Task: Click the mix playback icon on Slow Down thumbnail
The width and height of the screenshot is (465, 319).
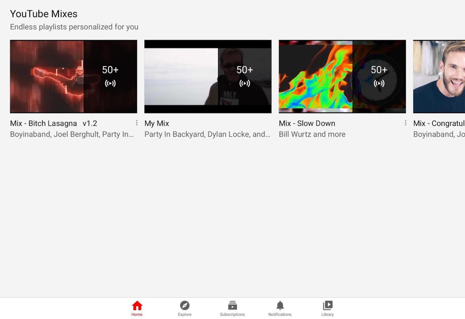Action: pos(379,83)
